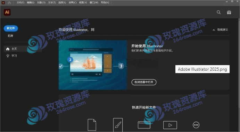Open the 效果(C) menu
This screenshot has height=132, width=240.
(x=73, y=2)
